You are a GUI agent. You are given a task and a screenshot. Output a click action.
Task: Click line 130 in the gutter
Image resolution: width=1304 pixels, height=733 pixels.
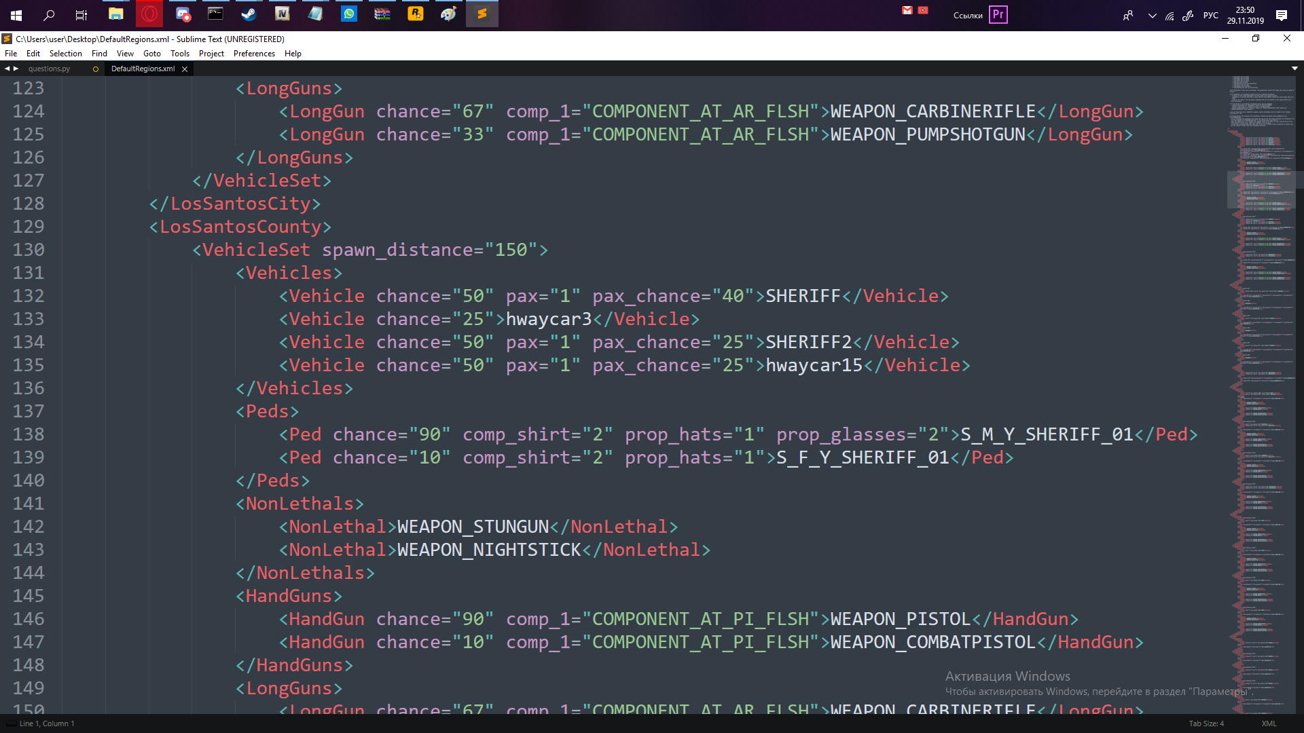[x=29, y=250]
